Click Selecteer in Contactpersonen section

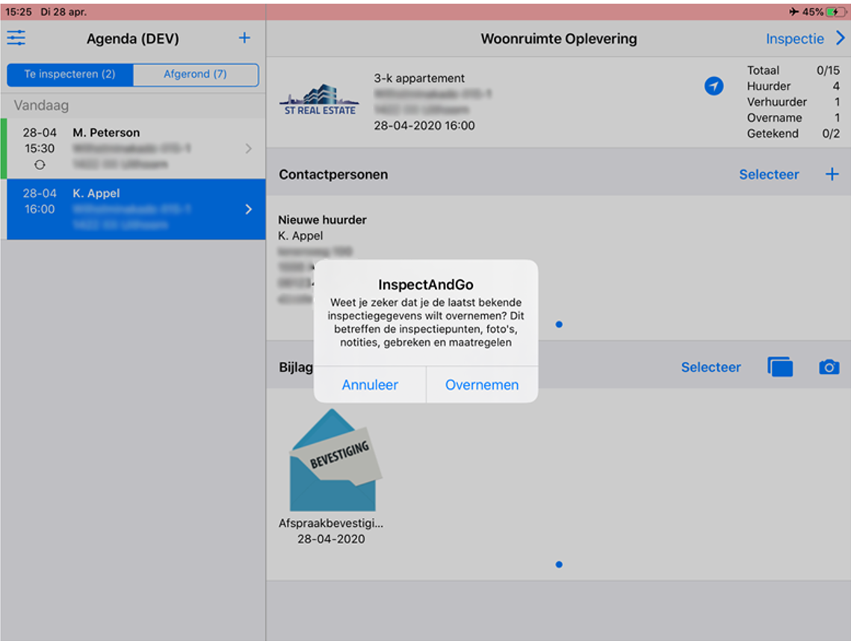tap(769, 175)
